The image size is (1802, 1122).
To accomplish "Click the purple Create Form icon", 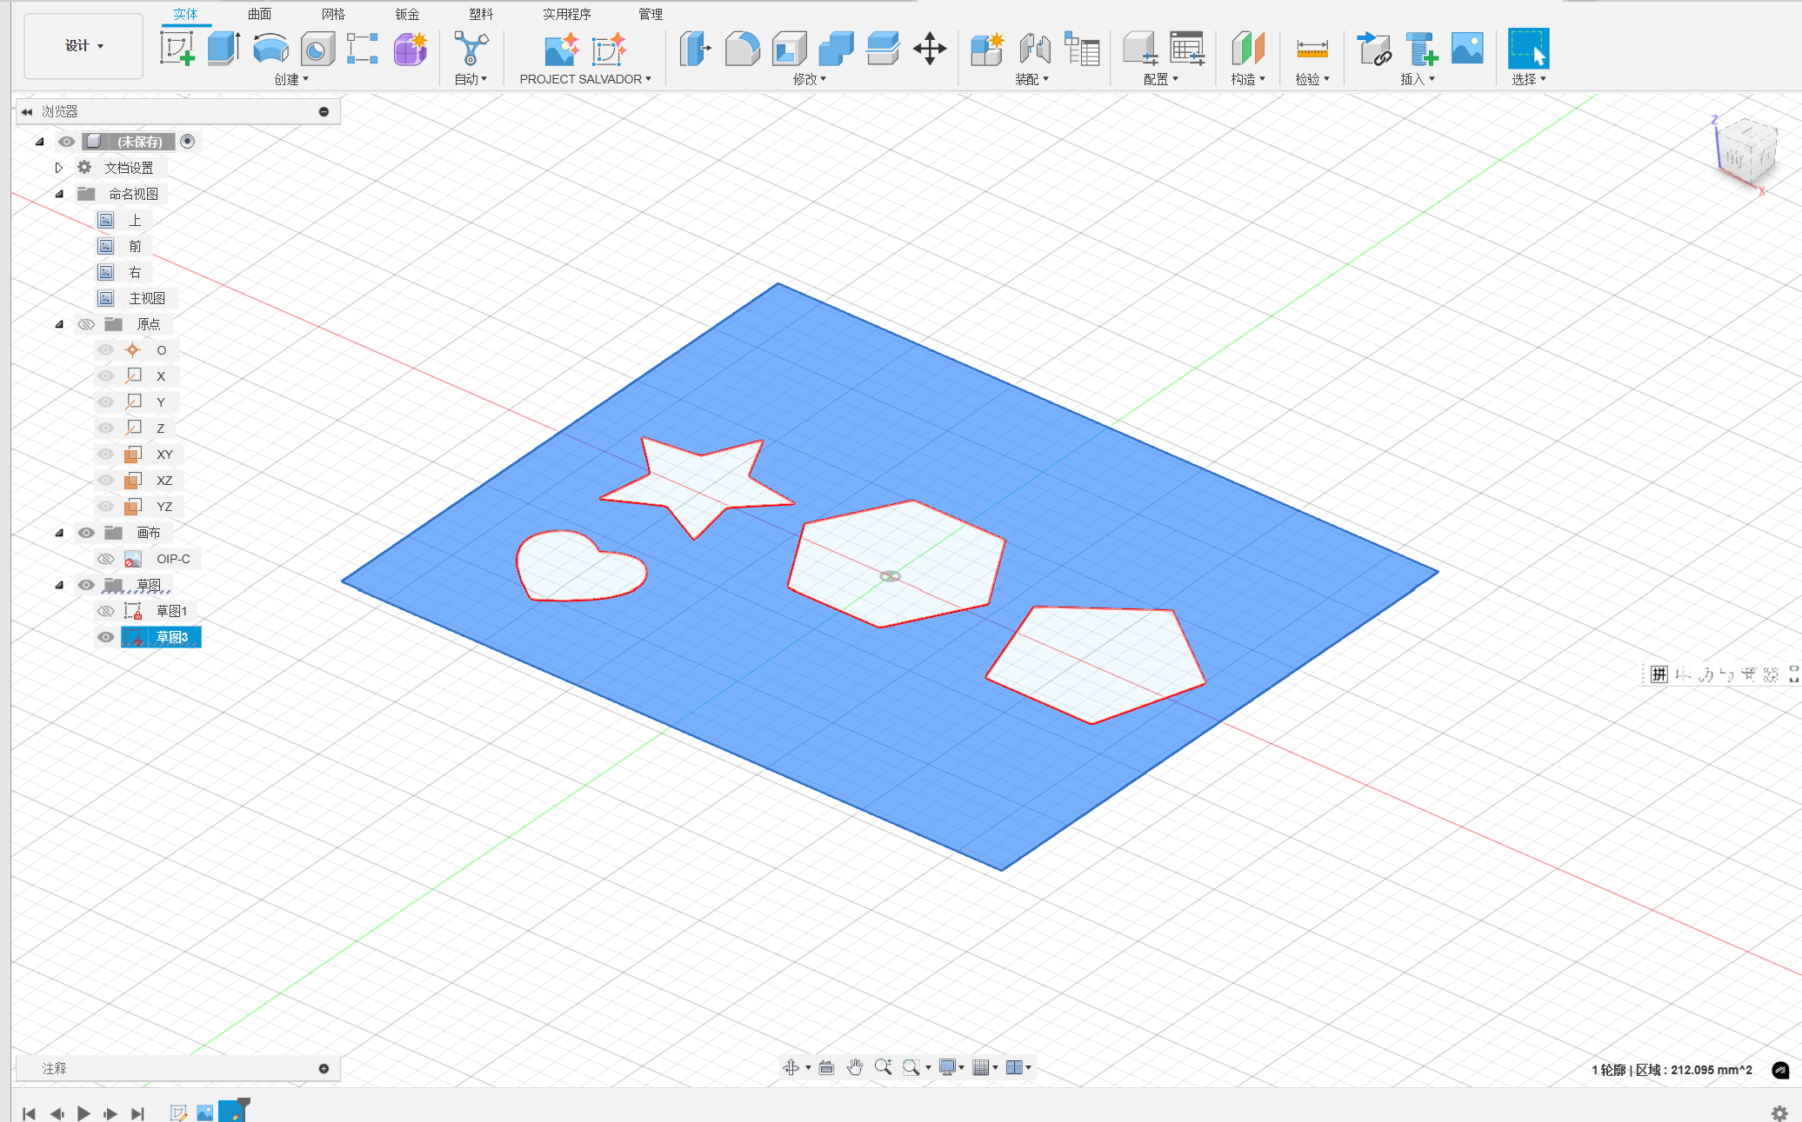I will [410, 49].
